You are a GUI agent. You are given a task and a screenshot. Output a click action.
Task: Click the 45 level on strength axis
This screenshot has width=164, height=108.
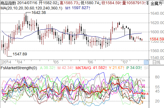pos(157,91)
